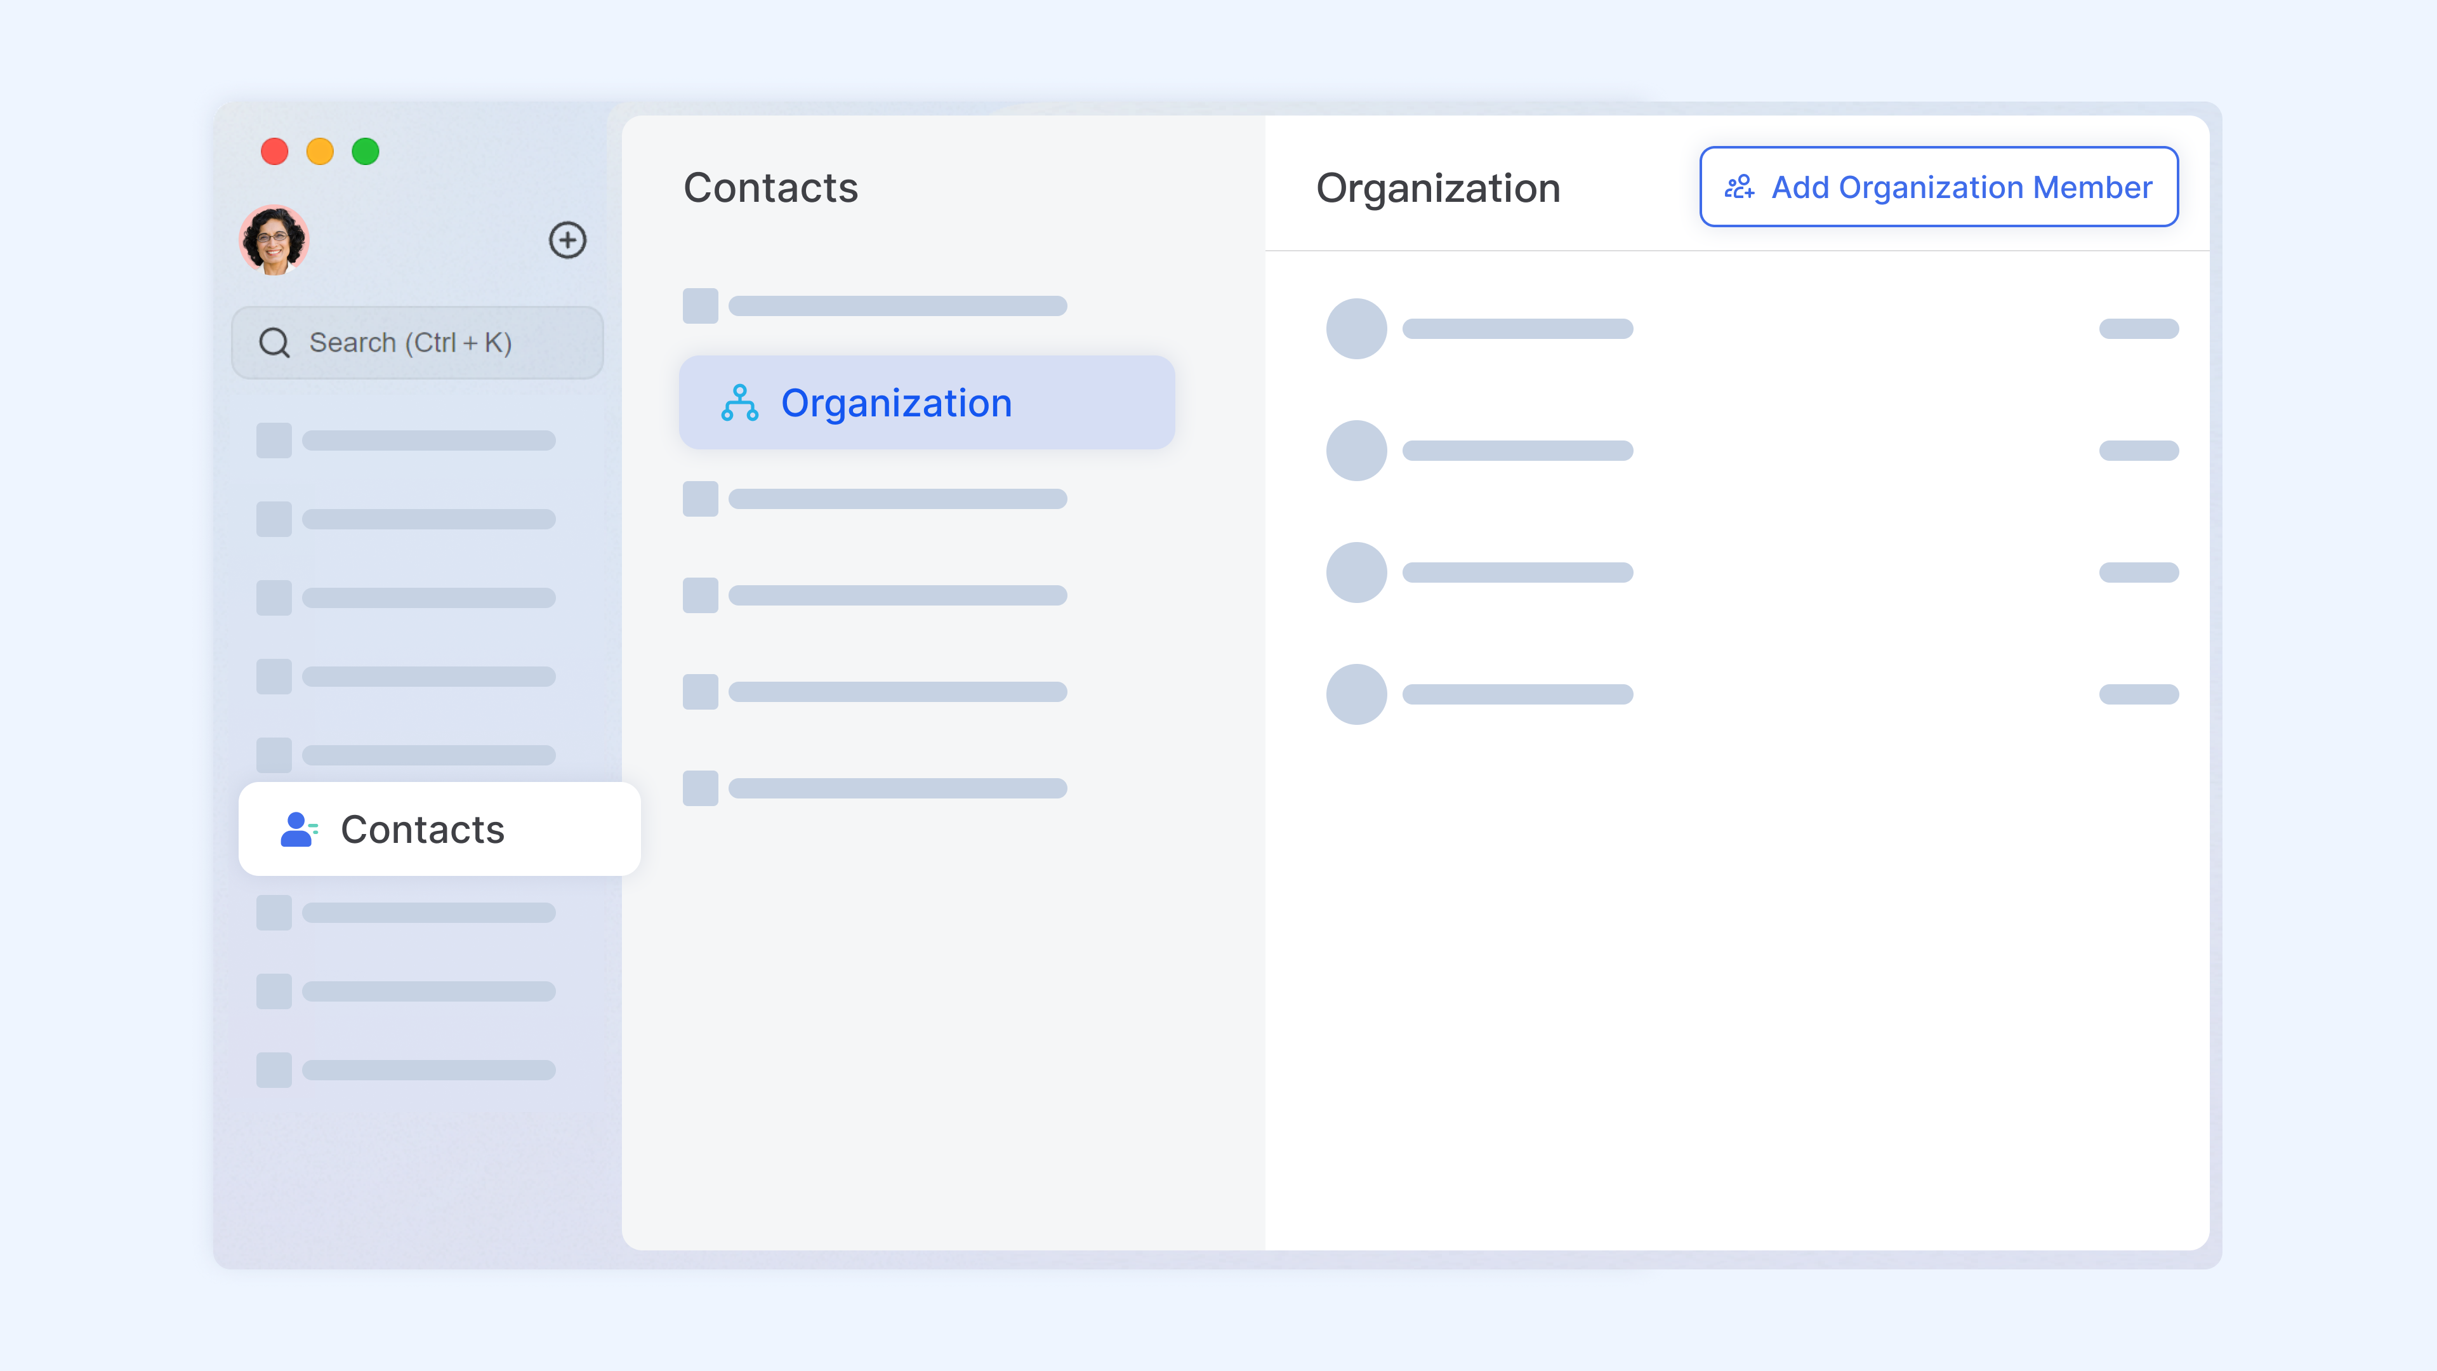Click the first contact list row
The height and width of the screenshot is (1371, 2437).
pos(875,305)
